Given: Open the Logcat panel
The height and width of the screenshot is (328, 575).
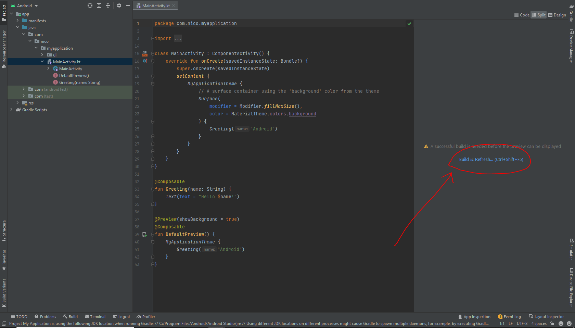Looking at the screenshot, I should 121,316.
